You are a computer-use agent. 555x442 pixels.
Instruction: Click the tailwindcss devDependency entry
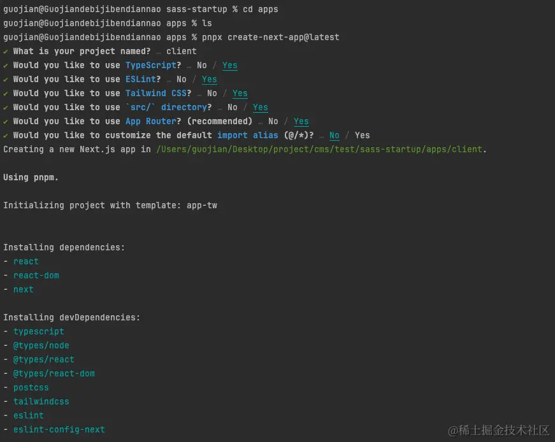tap(41, 401)
